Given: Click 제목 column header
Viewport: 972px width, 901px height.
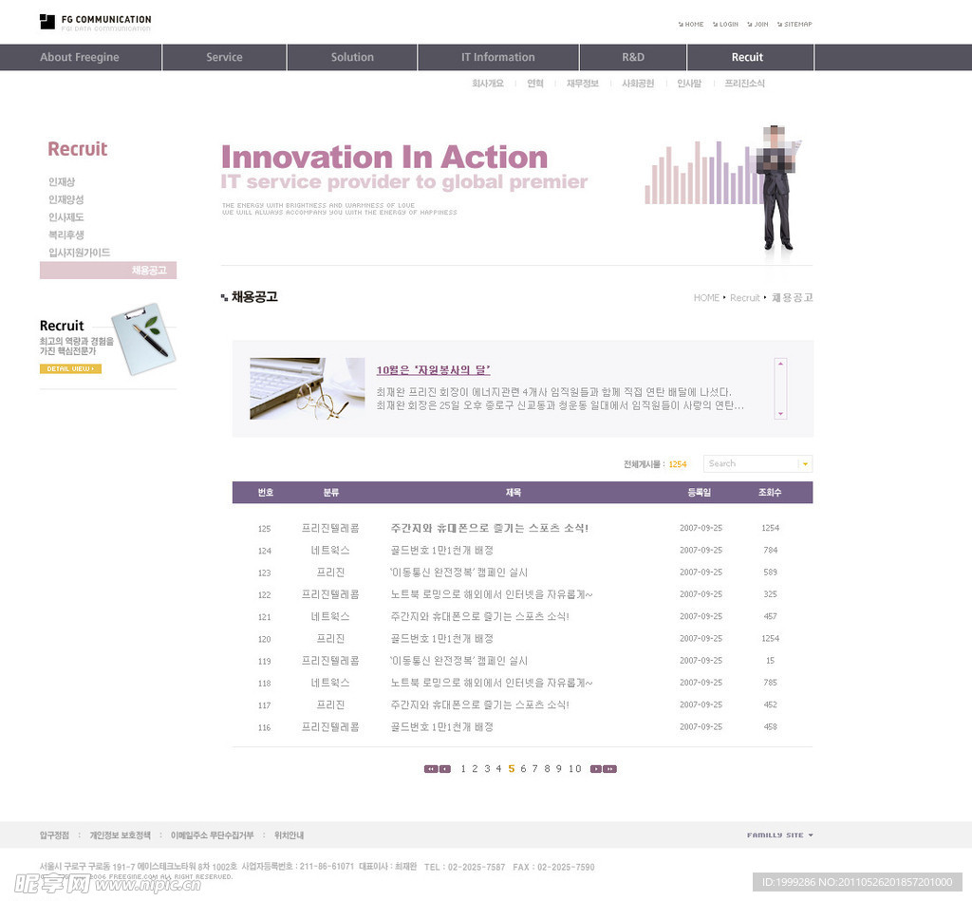Looking at the screenshot, I should (x=514, y=493).
